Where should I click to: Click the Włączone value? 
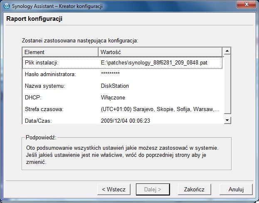pos(113,97)
